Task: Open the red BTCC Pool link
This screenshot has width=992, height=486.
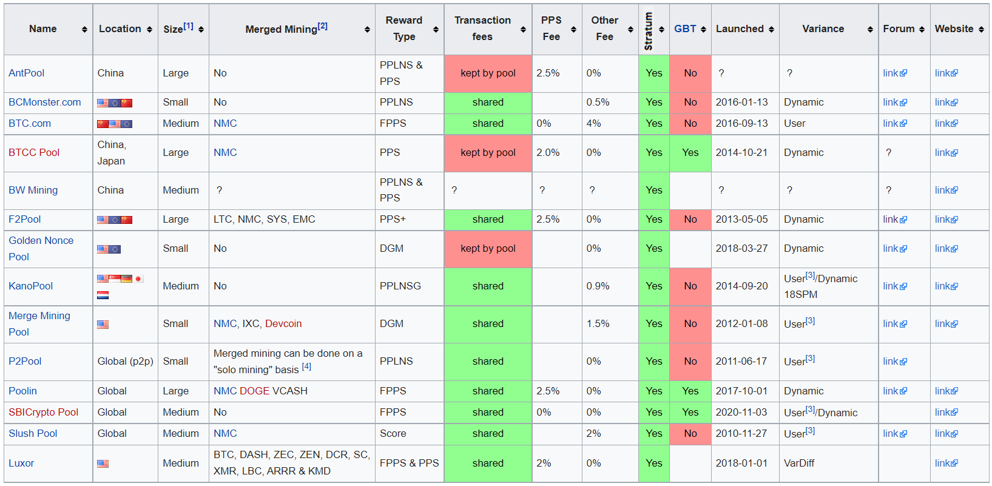Action: pyautogui.click(x=34, y=152)
